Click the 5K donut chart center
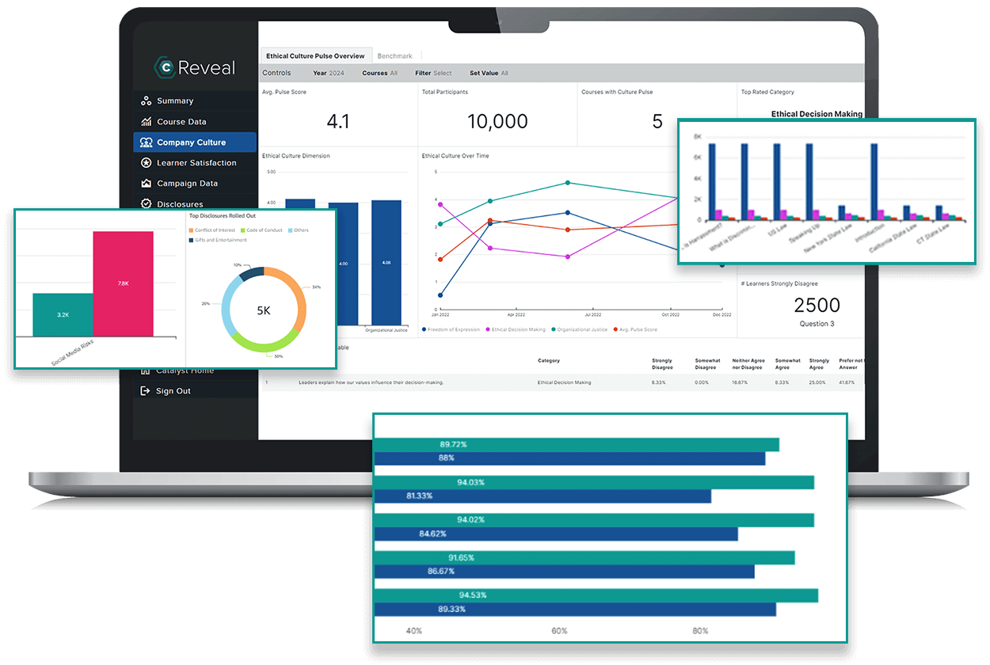The height and width of the screenshot is (665, 990). 262,310
